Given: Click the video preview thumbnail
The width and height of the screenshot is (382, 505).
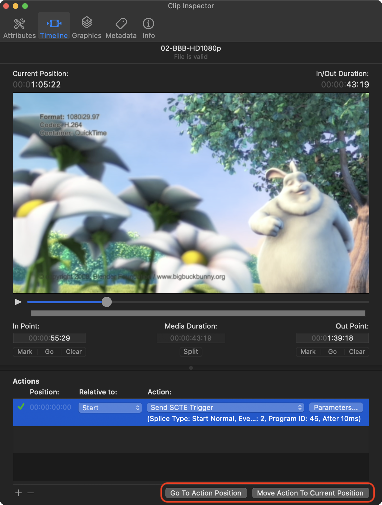Looking at the screenshot, I should [x=191, y=193].
